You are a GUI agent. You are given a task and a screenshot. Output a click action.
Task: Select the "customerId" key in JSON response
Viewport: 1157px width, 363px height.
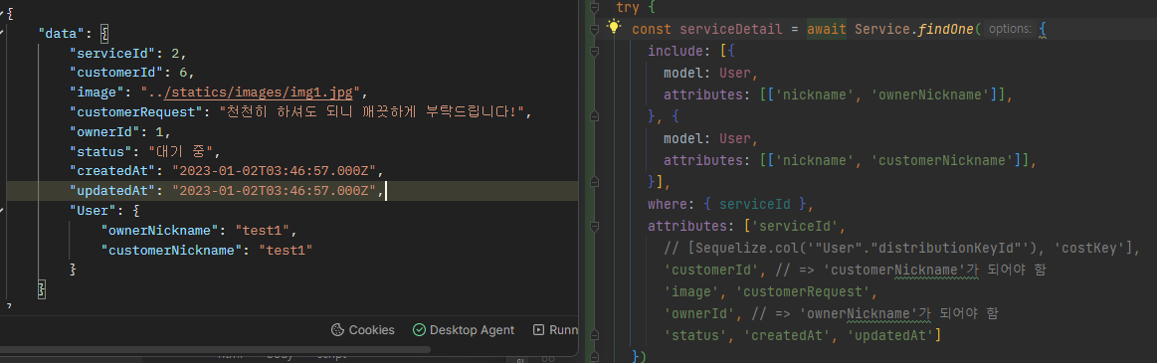point(115,73)
